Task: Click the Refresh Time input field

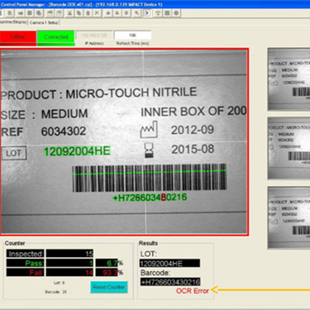Action: (x=132, y=36)
